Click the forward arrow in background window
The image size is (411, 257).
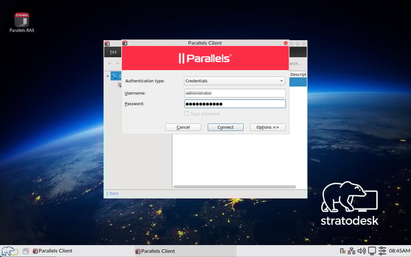tap(117, 63)
